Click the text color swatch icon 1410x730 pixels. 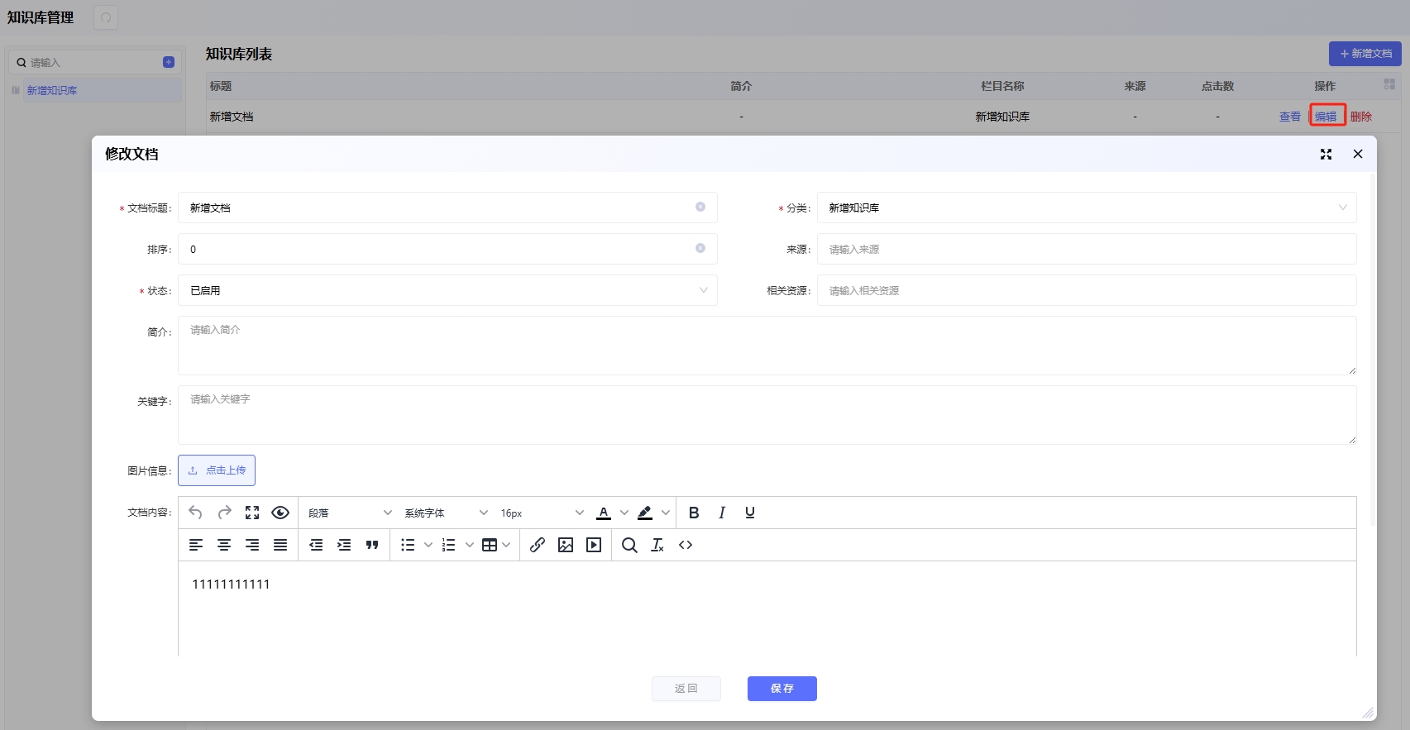pos(604,513)
